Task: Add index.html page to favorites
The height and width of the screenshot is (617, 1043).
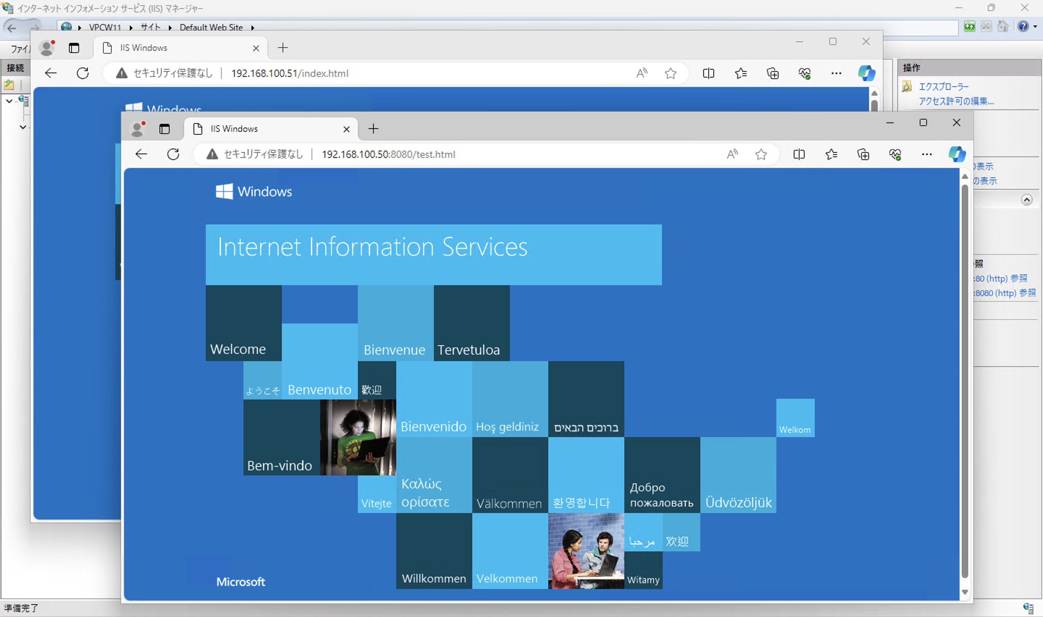Action: pos(671,73)
